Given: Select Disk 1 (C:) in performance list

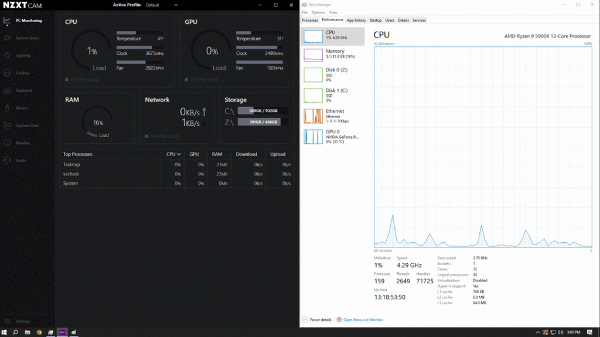Looking at the screenshot, I should 333,95.
